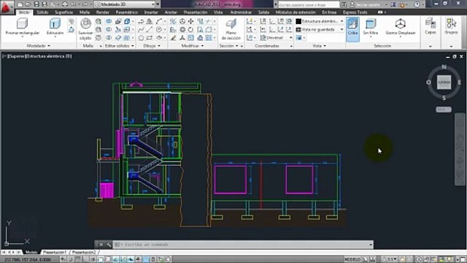Select the Spline tool in Dibujo panel
The width and height of the screenshot is (467, 263).
click(x=141, y=29)
